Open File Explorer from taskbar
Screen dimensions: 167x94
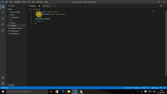[69, 92]
